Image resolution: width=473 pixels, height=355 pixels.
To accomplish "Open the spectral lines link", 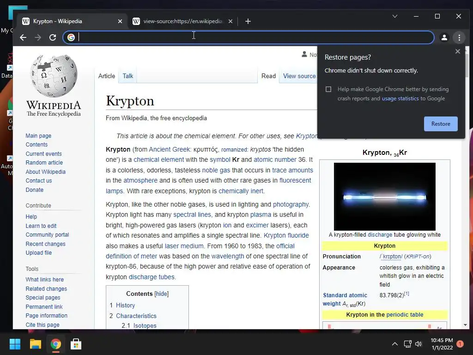I will point(193,214).
